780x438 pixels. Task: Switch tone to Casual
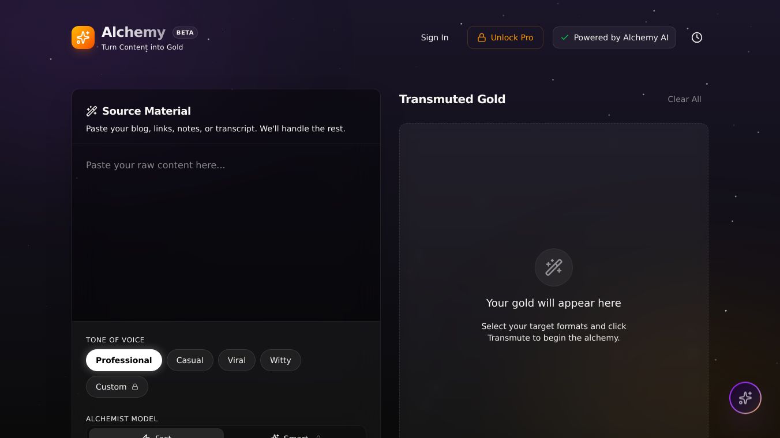tap(190, 360)
